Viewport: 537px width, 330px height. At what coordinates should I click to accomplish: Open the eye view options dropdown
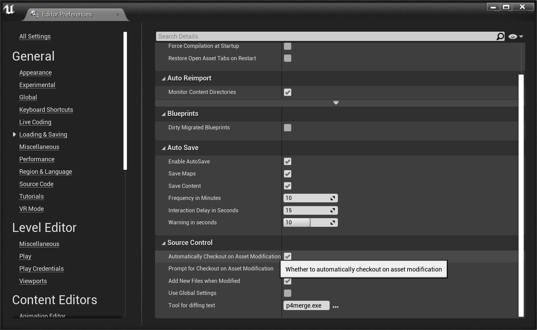click(x=516, y=36)
